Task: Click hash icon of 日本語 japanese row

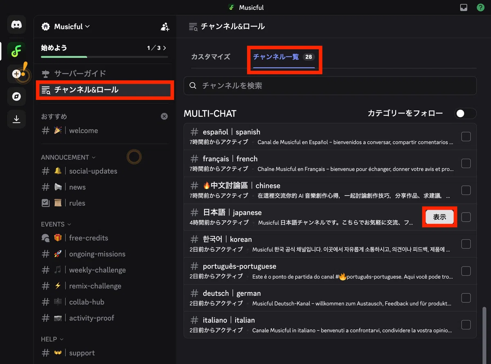Action: [x=194, y=213]
